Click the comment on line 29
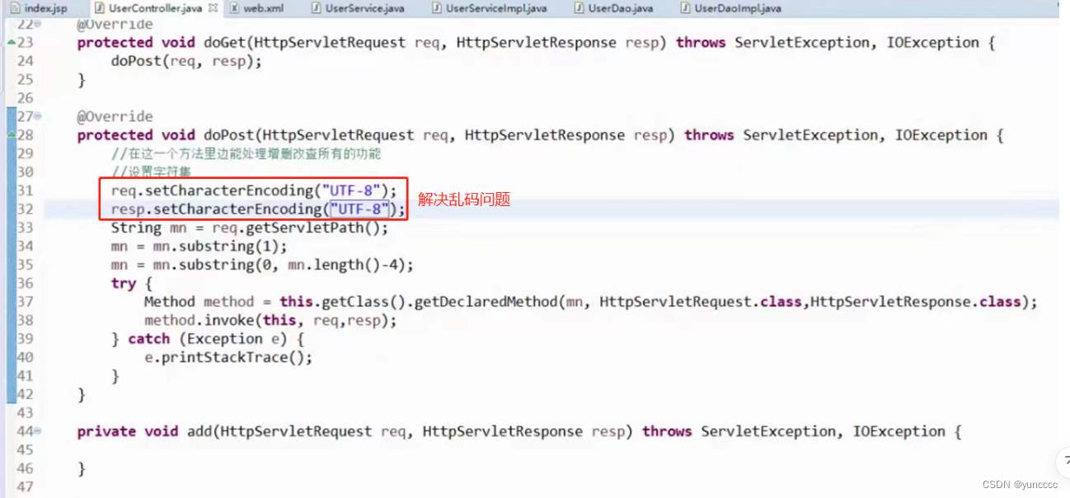Viewport: 1070px width, 498px height. pos(246,154)
